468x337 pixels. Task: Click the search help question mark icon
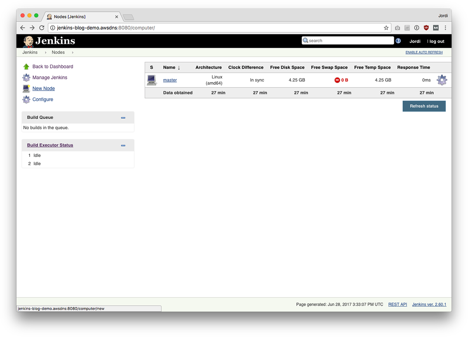398,41
